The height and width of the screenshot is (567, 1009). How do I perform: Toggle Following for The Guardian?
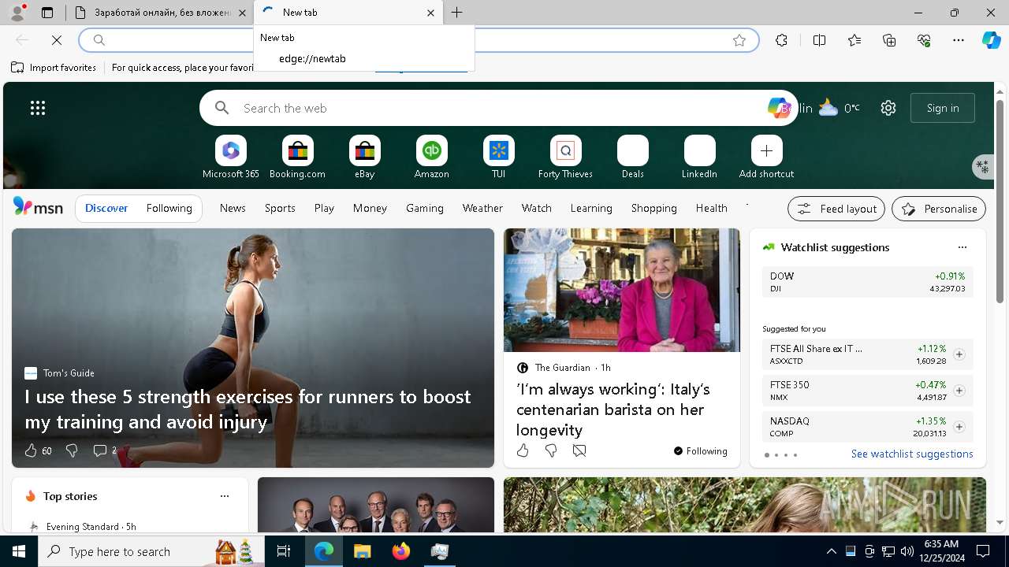(x=700, y=451)
